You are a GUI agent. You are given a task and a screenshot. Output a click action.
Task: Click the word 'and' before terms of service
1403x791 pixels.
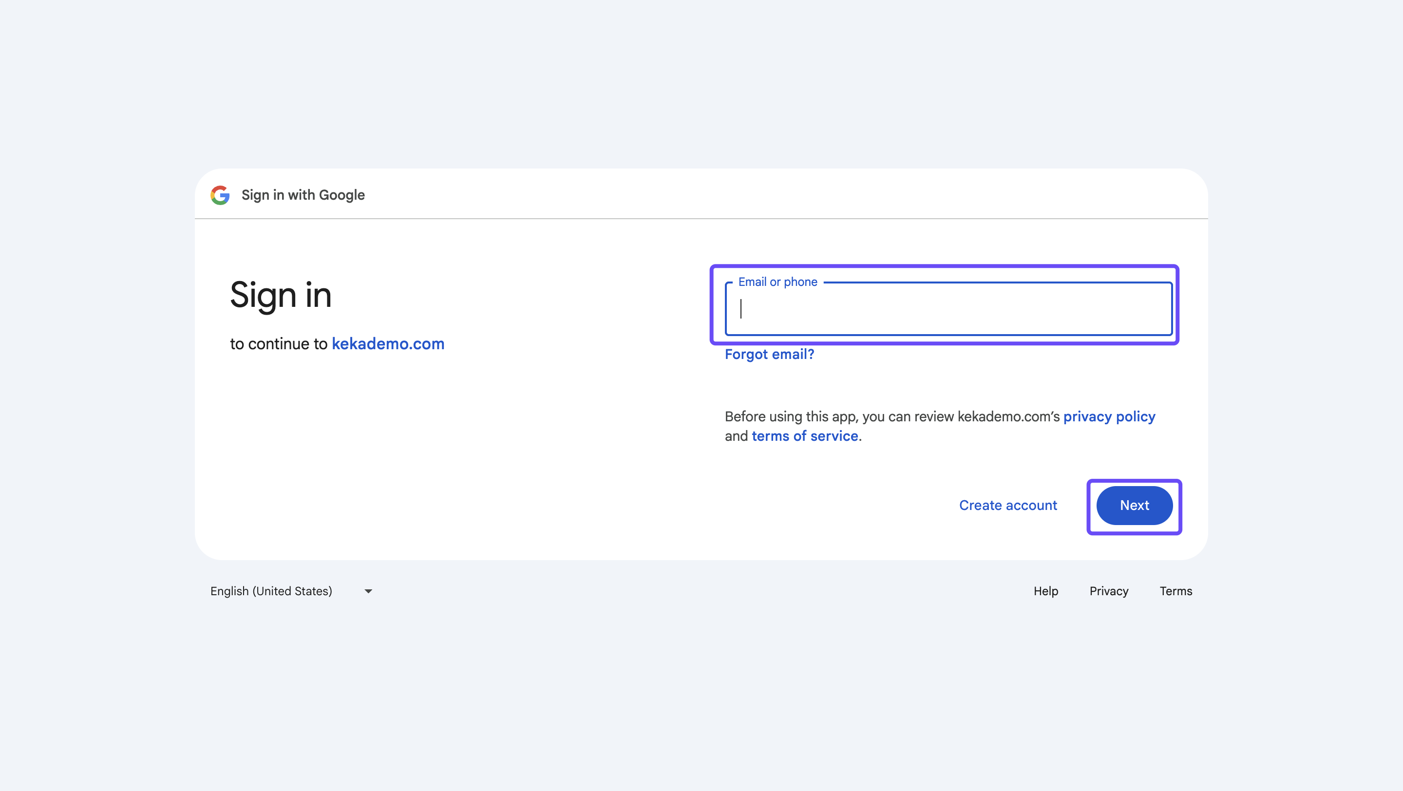pos(736,436)
